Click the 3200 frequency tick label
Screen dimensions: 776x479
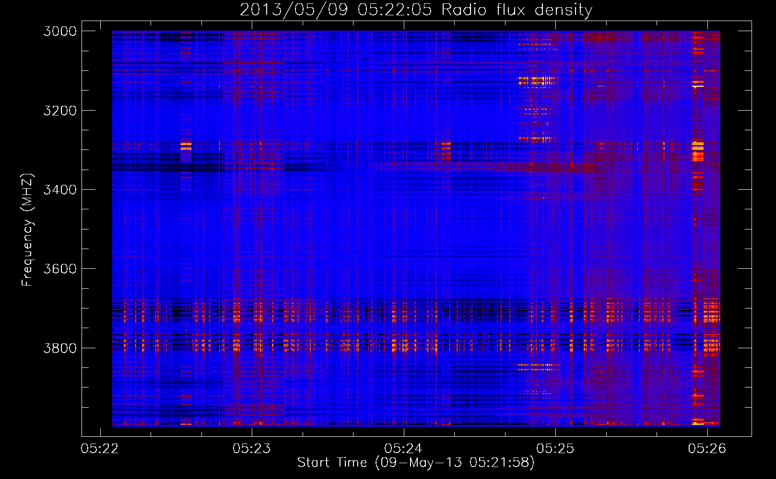[x=60, y=111]
